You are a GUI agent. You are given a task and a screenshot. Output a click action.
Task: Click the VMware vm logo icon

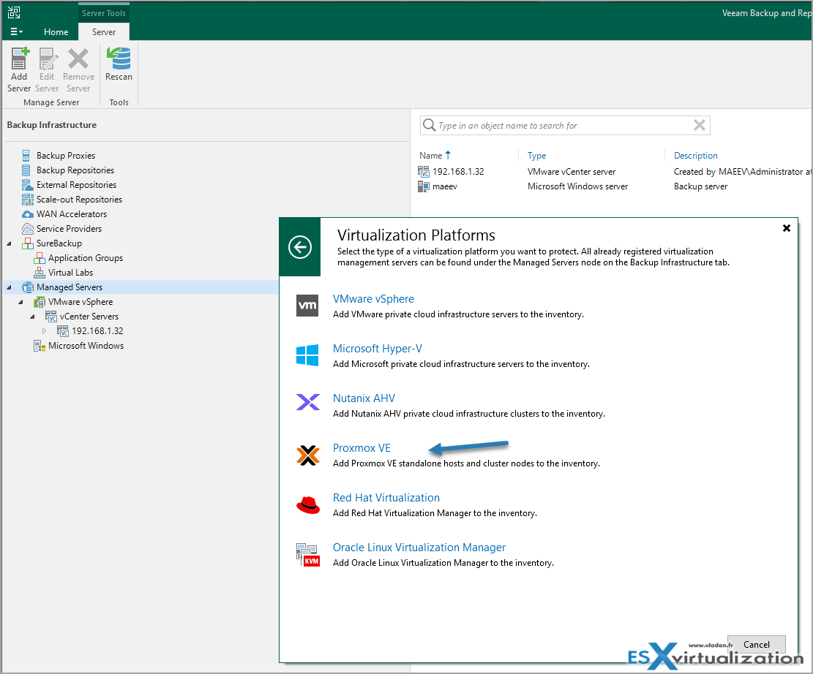[307, 306]
